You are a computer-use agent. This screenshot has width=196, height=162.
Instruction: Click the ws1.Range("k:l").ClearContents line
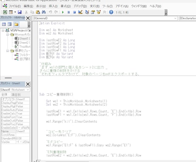click(72, 121)
